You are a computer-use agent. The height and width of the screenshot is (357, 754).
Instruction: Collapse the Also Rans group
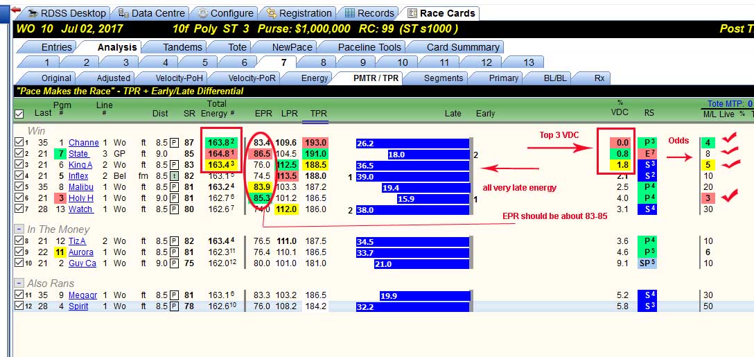19,284
